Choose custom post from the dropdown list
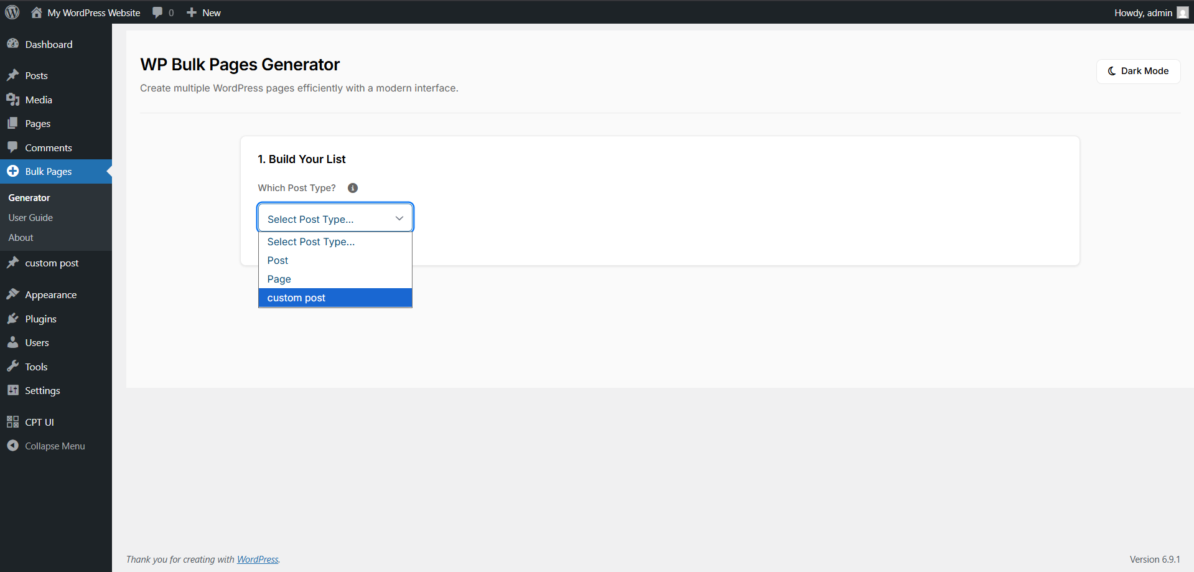This screenshot has width=1194, height=572. coord(296,298)
